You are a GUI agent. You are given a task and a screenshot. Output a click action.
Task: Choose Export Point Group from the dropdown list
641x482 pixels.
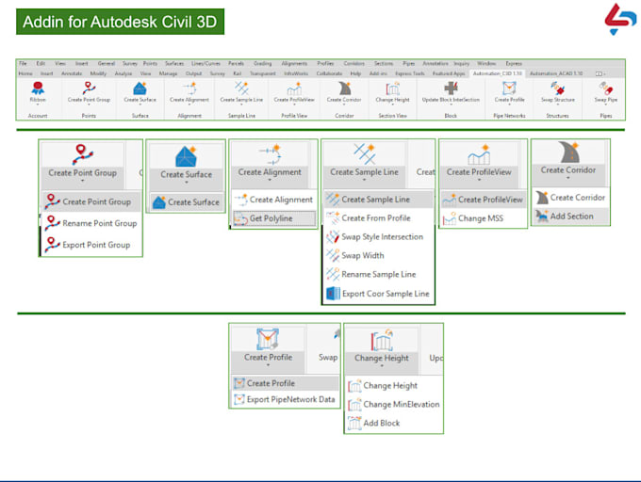pyautogui.click(x=91, y=245)
